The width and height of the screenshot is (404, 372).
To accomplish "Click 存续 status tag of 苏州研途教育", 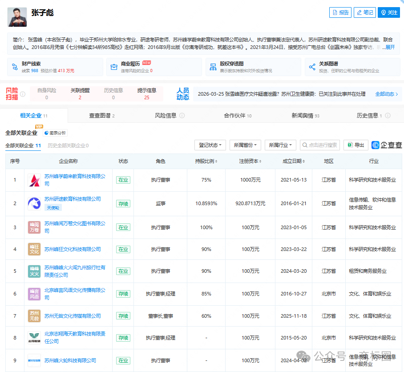I will pyautogui.click(x=123, y=203).
